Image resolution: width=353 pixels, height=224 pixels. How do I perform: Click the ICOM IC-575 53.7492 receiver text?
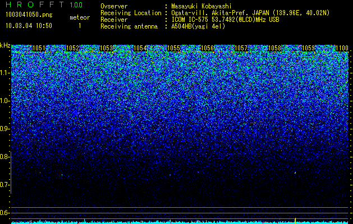[225, 20]
